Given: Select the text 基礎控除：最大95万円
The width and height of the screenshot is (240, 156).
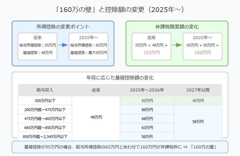Looking at the screenshot, I should [88, 53].
